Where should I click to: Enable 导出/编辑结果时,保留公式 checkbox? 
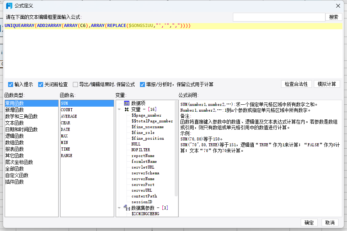point(76,84)
